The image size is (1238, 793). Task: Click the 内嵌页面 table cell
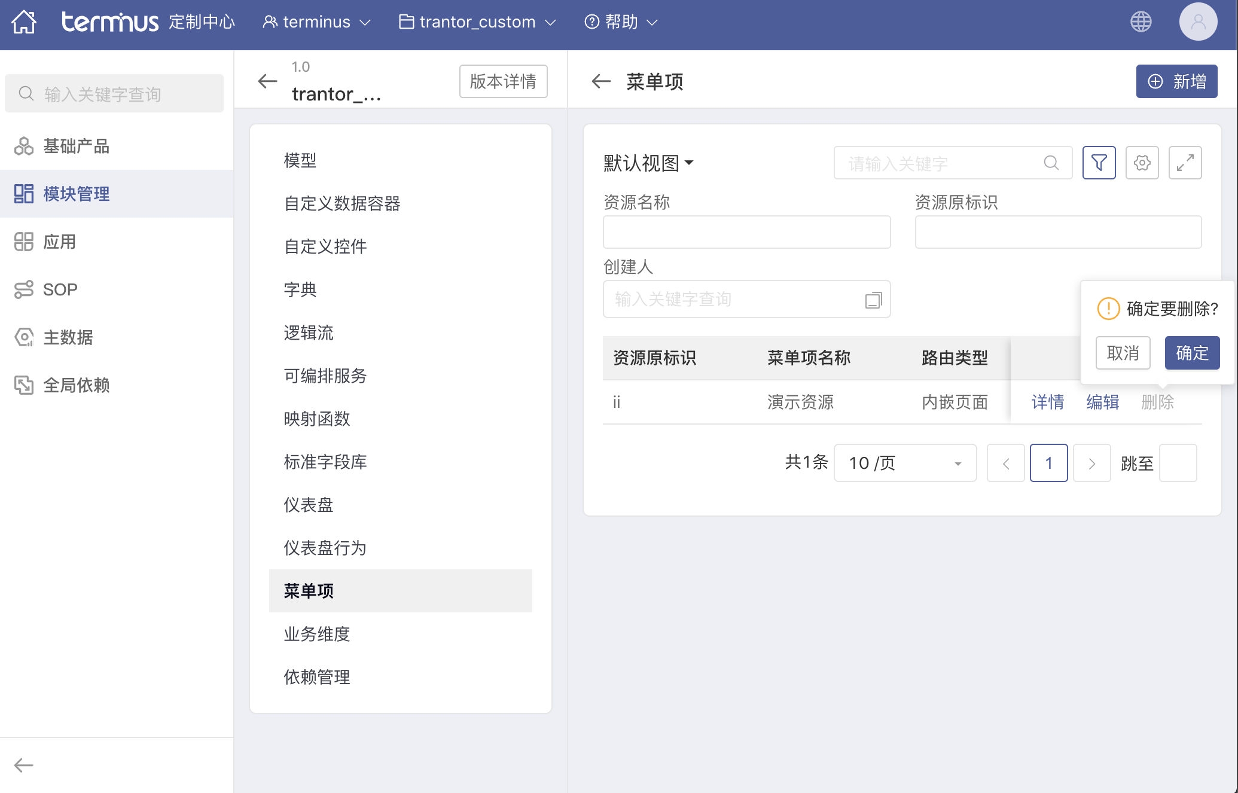[955, 402]
